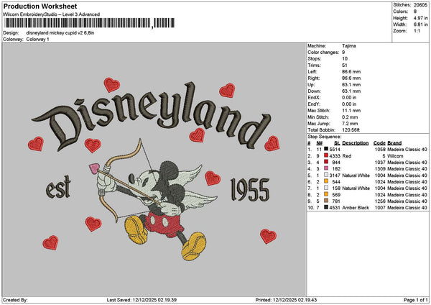Viewport: 431px width, 305px height.
Task: Click the brown swatch in stop row 9
Action: [x=328, y=201]
